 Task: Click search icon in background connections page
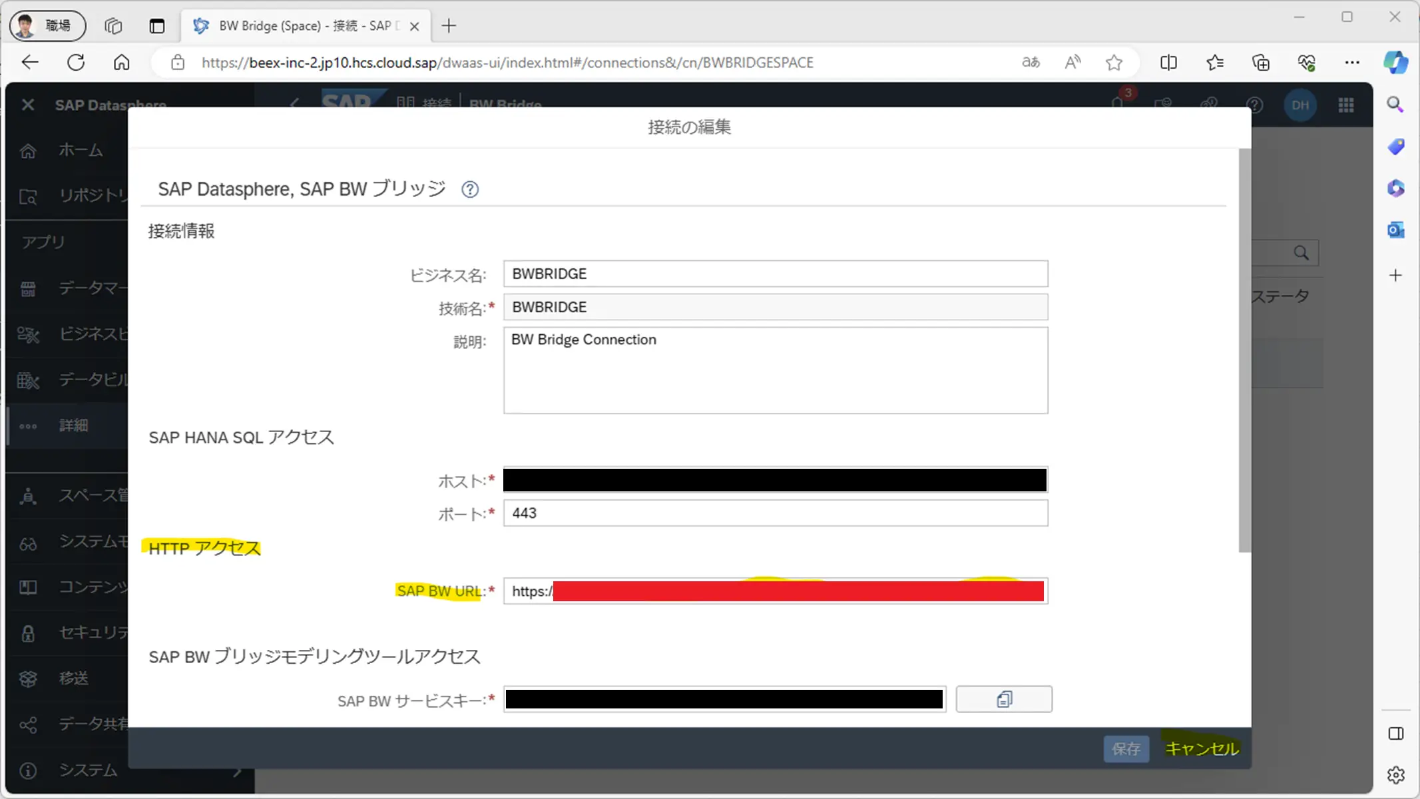[x=1301, y=253]
